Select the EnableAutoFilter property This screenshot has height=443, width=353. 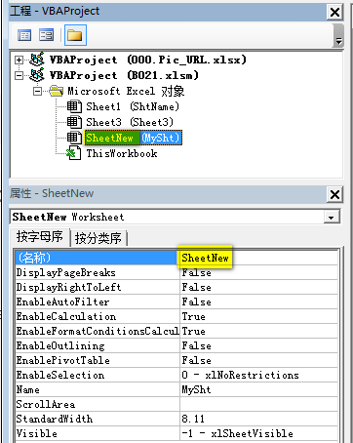(97, 302)
